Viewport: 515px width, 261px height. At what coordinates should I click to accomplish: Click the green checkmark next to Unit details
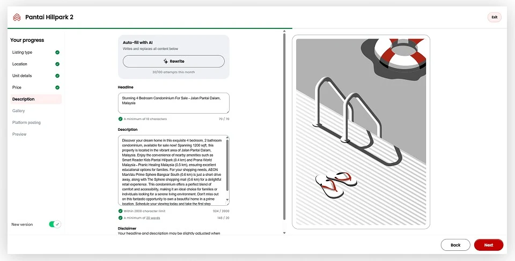[57, 76]
